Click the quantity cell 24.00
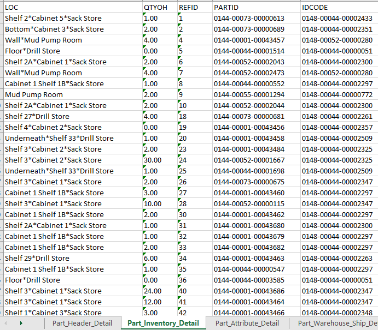 160,291
